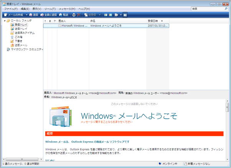Image resolution: width=231 pixels, height=168 pixels.
Task: Click the status text 1 通のメッセージ
Action: [x=13, y=164]
